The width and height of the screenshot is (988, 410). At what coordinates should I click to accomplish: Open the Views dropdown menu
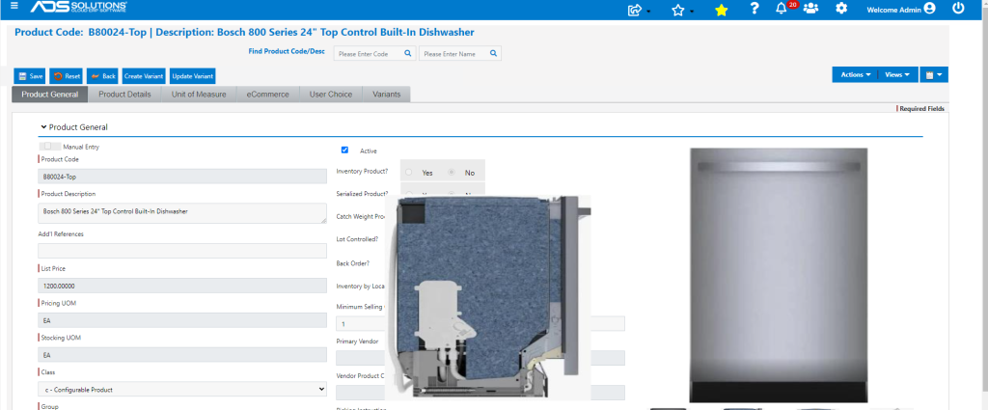point(897,75)
